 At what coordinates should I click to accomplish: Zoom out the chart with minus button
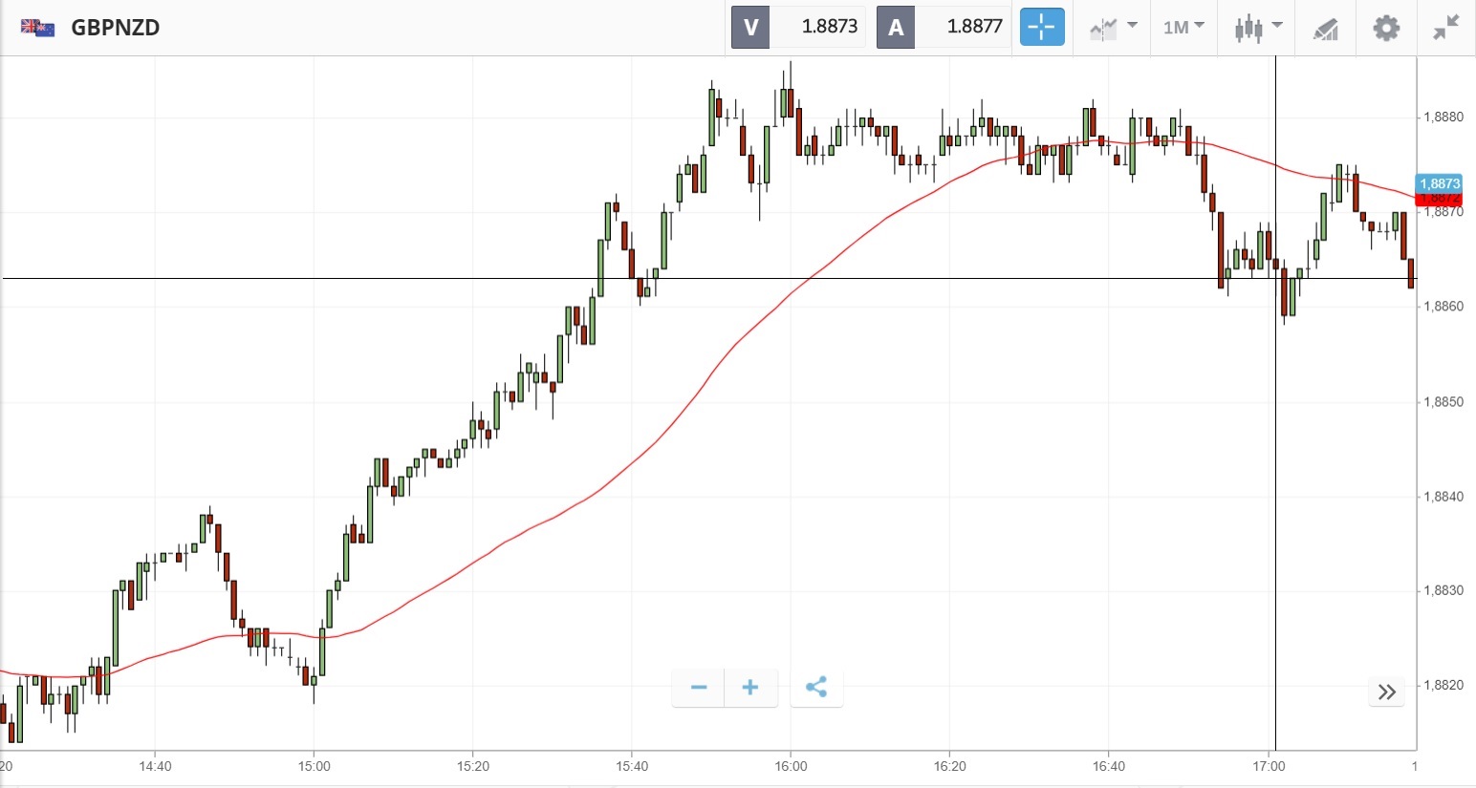coord(699,688)
